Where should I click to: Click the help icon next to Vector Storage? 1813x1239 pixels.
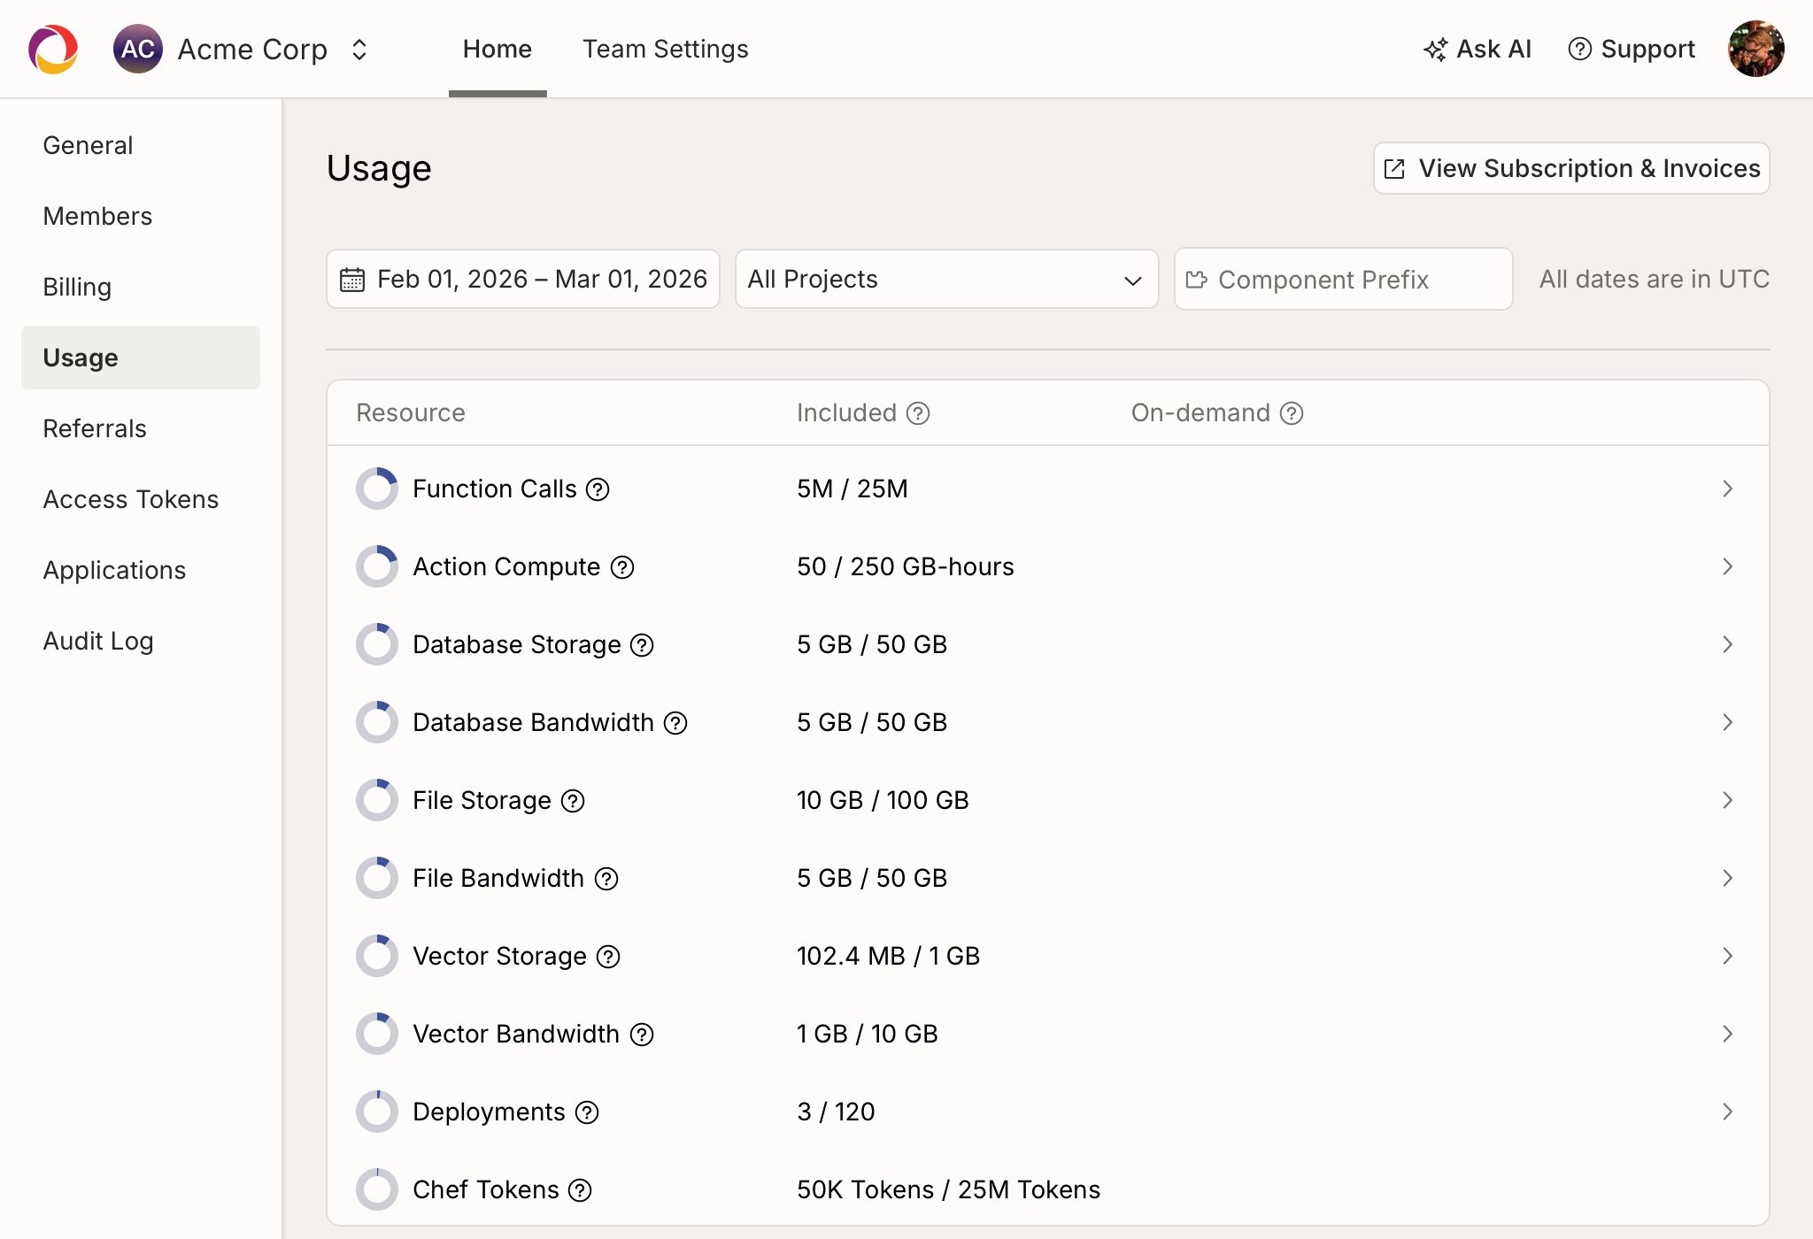(x=608, y=957)
